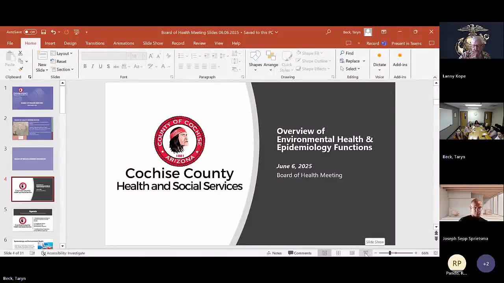
Task: Expand the Select dropdown
Action: pyautogui.click(x=350, y=69)
